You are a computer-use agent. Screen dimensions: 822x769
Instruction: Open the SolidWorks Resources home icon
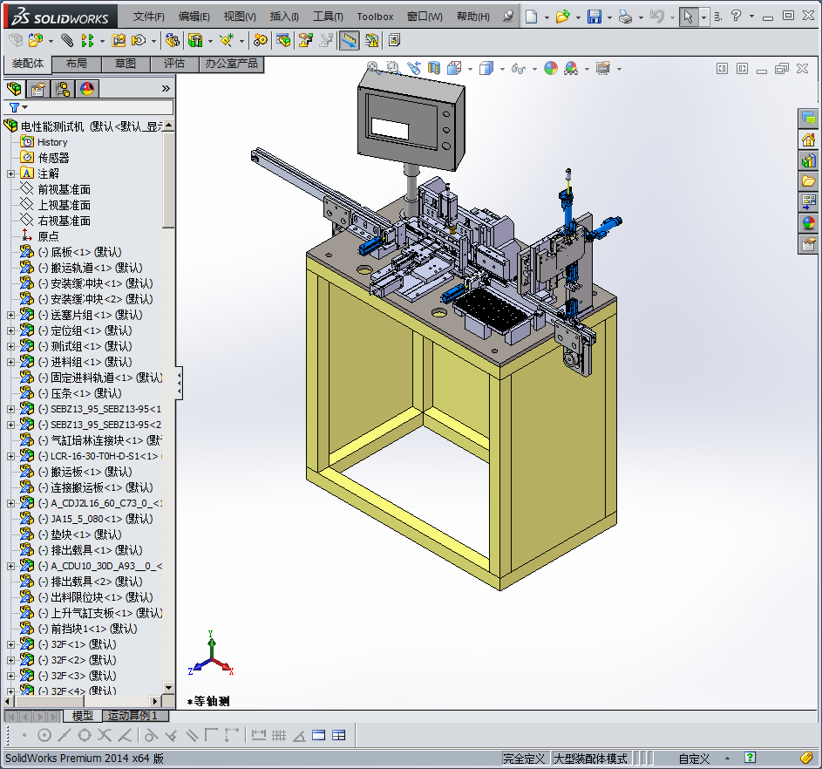coord(809,140)
